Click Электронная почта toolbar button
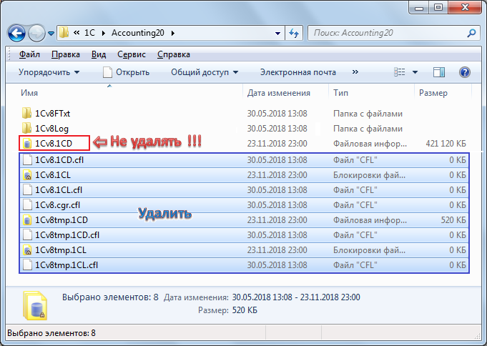The width and height of the screenshot is (487, 346). pos(298,72)
